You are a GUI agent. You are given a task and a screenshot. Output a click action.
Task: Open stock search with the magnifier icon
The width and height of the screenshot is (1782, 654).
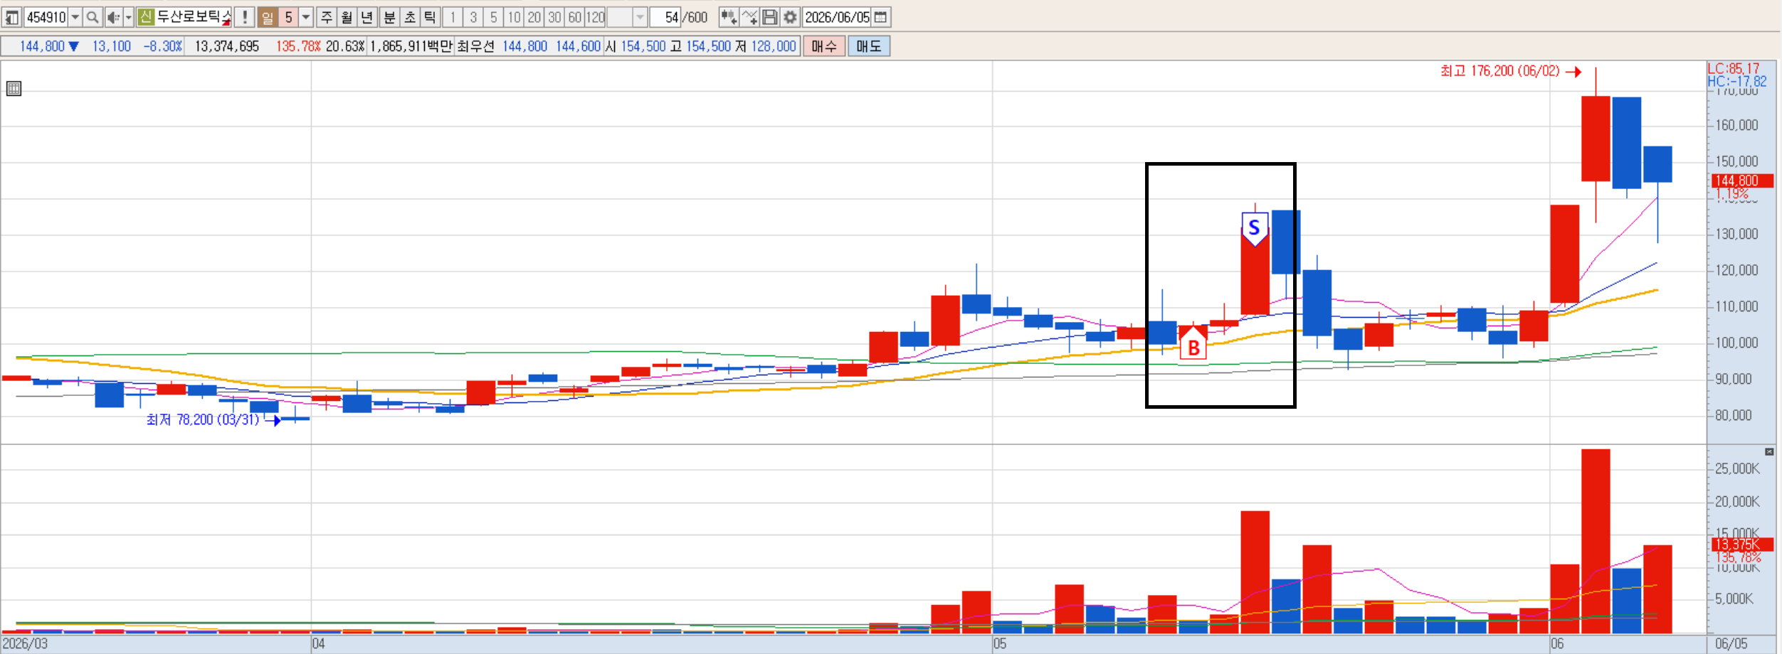[x=93, y=17]
